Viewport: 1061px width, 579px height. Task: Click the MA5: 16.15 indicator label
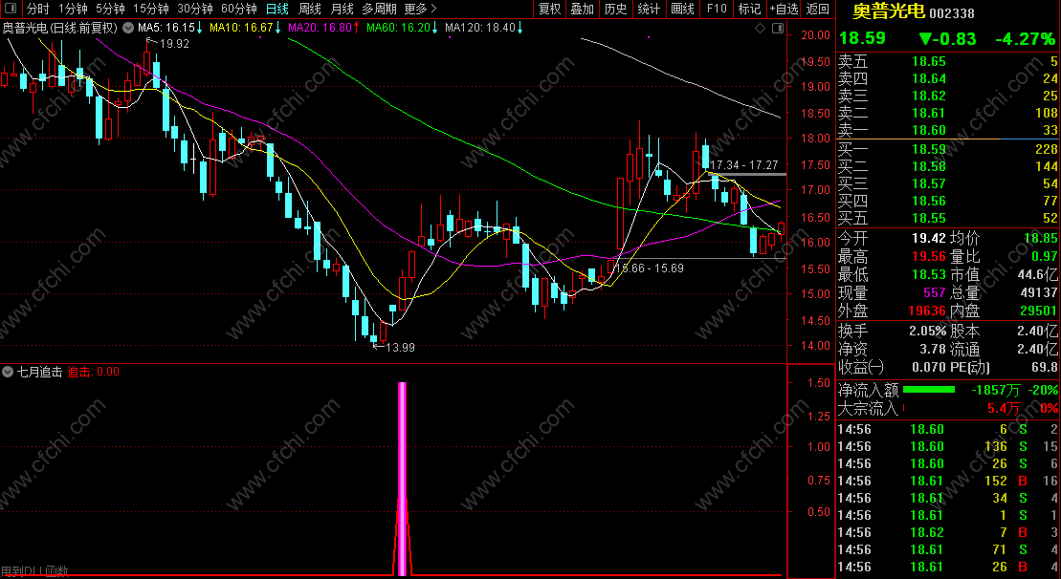(170, 28)
